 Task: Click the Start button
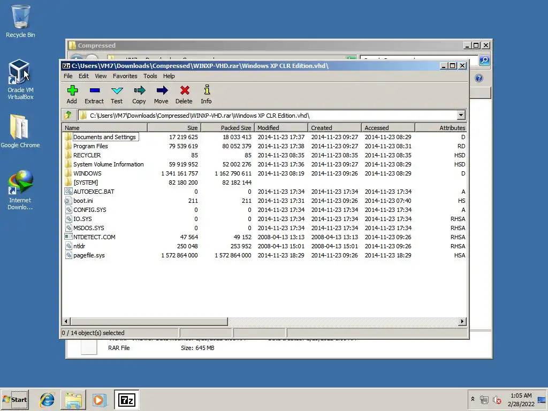pyautogui.click(x=15, y=399)
